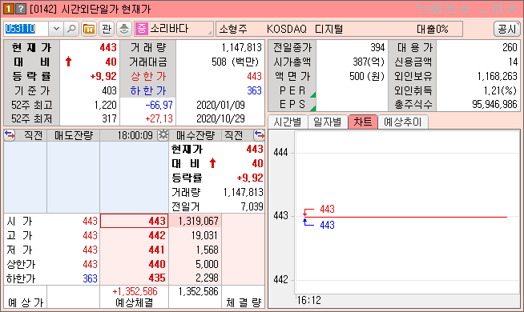Click the left swap arrows icon beside 직전
The height and width of the screenshot is (312, 524).
[x=10, y=135]
